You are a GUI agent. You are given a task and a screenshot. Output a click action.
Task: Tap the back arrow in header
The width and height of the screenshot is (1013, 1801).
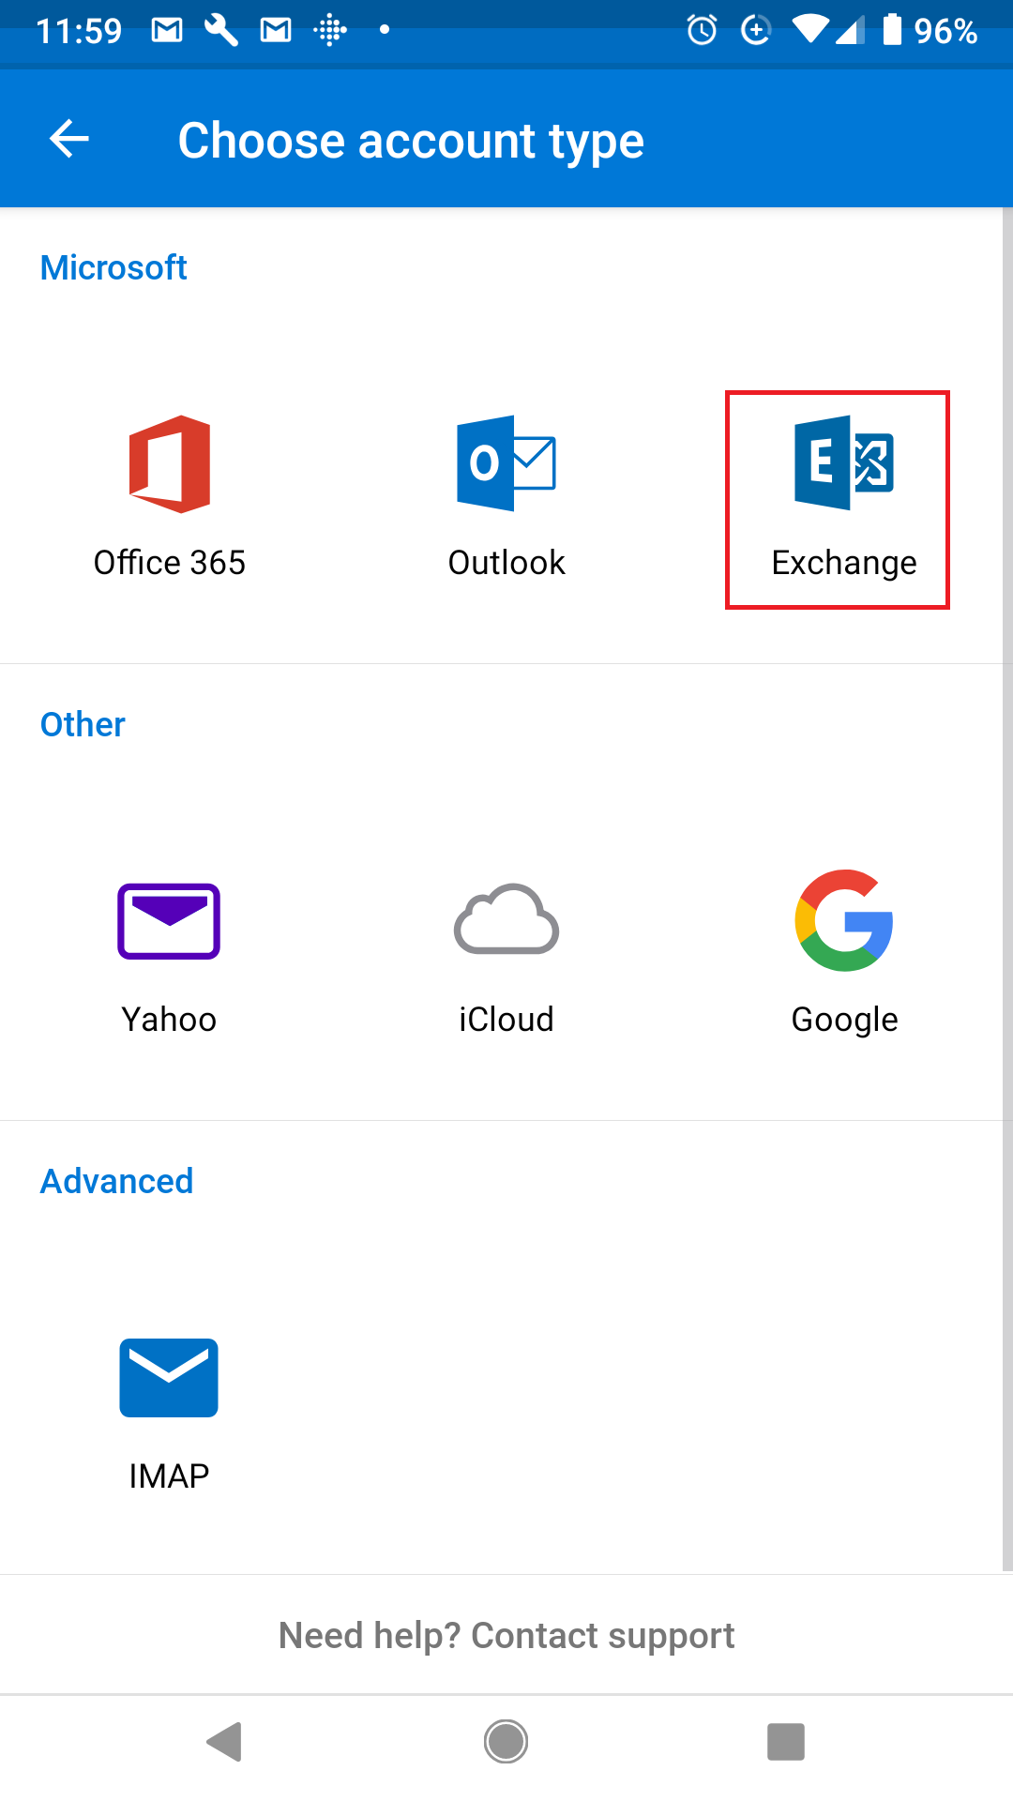pyautogui.click(x=69, y=140)
